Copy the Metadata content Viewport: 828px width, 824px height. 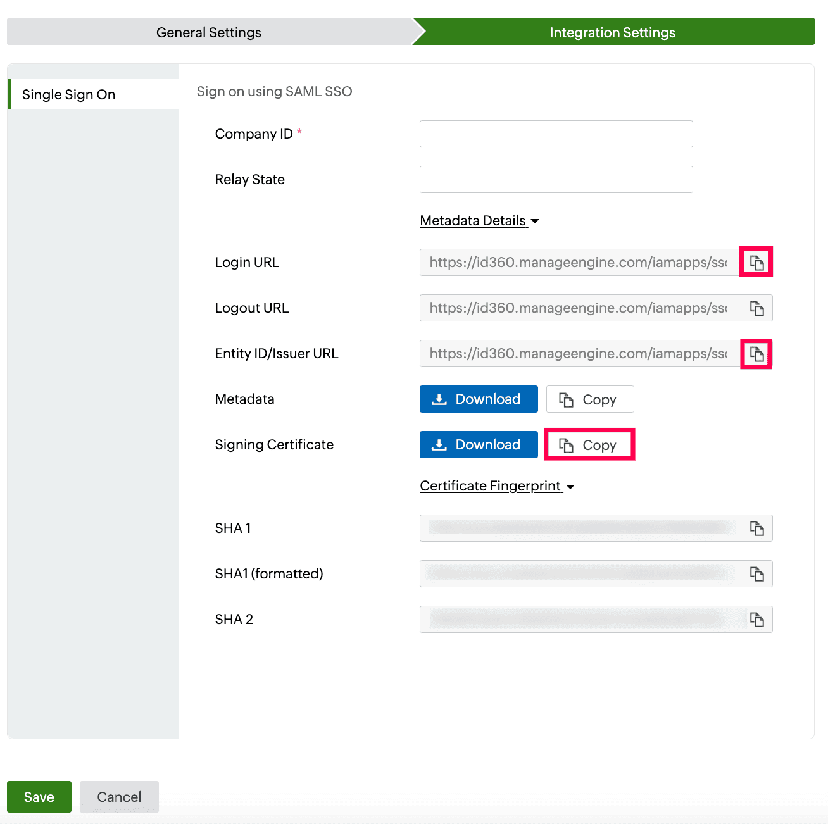[590, 399]
